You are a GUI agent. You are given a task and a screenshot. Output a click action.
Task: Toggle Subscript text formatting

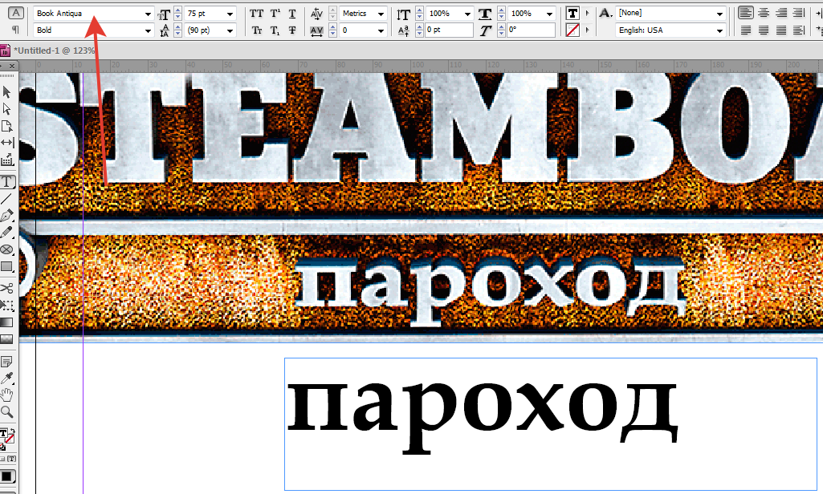click(275, 30)
